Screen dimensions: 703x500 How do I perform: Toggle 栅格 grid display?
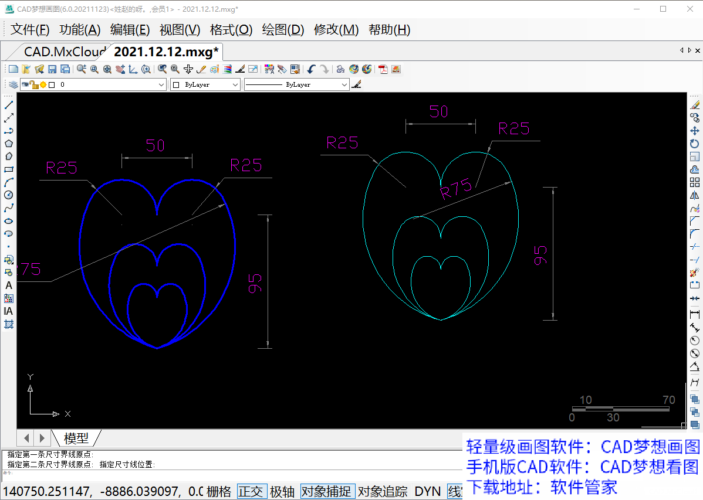(x=219, y=491)
